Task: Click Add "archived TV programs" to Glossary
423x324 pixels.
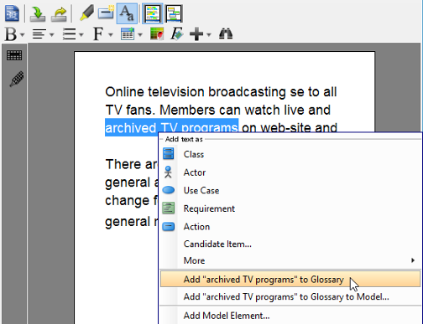Action: click(x=290, y=279)
